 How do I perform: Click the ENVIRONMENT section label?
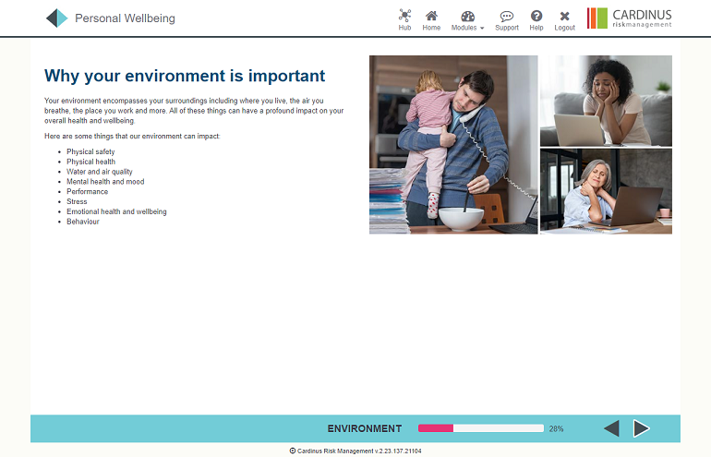pyautogui.click(x=365, y=429)
